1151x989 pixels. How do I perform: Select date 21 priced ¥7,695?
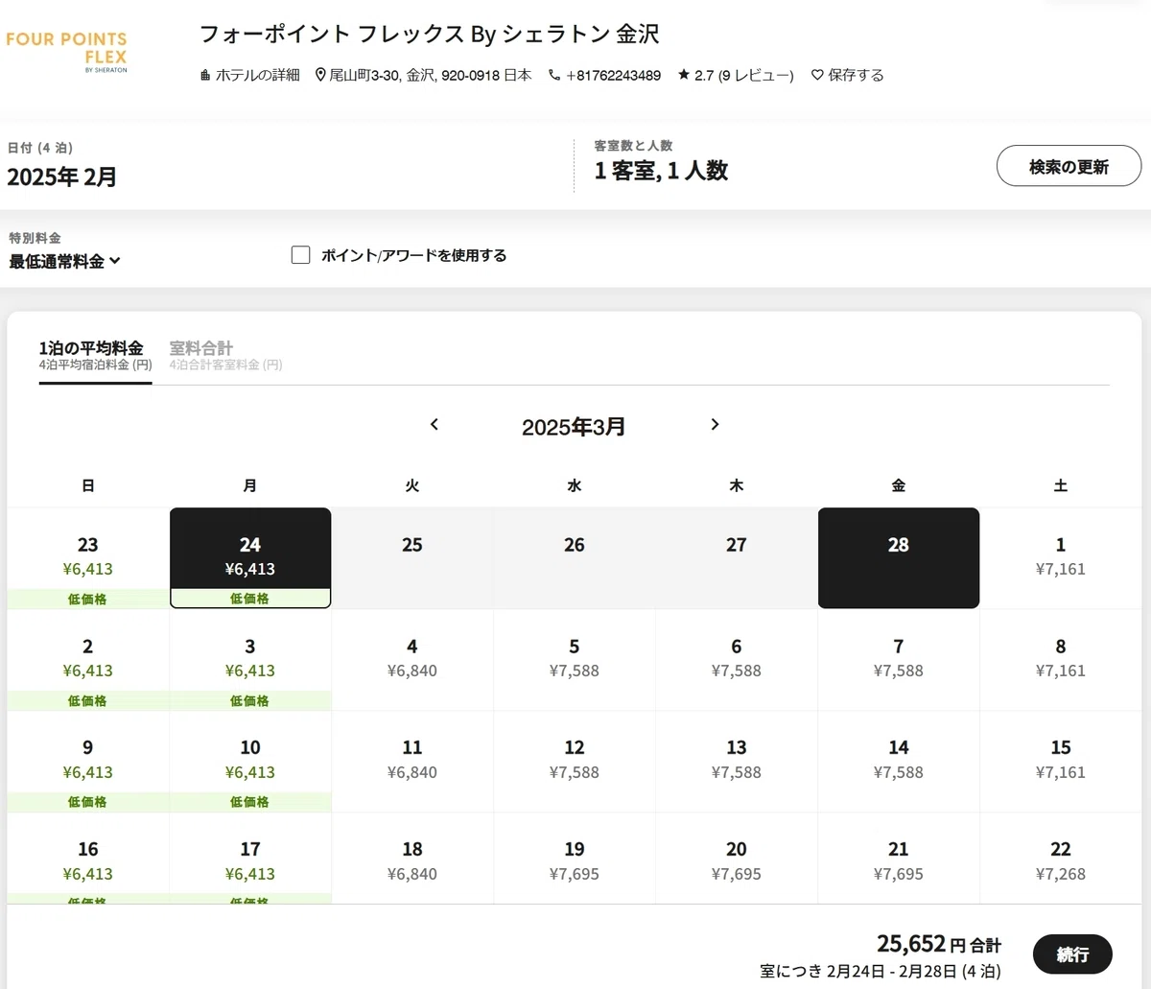pyautogui.click(x=899, y=859)
